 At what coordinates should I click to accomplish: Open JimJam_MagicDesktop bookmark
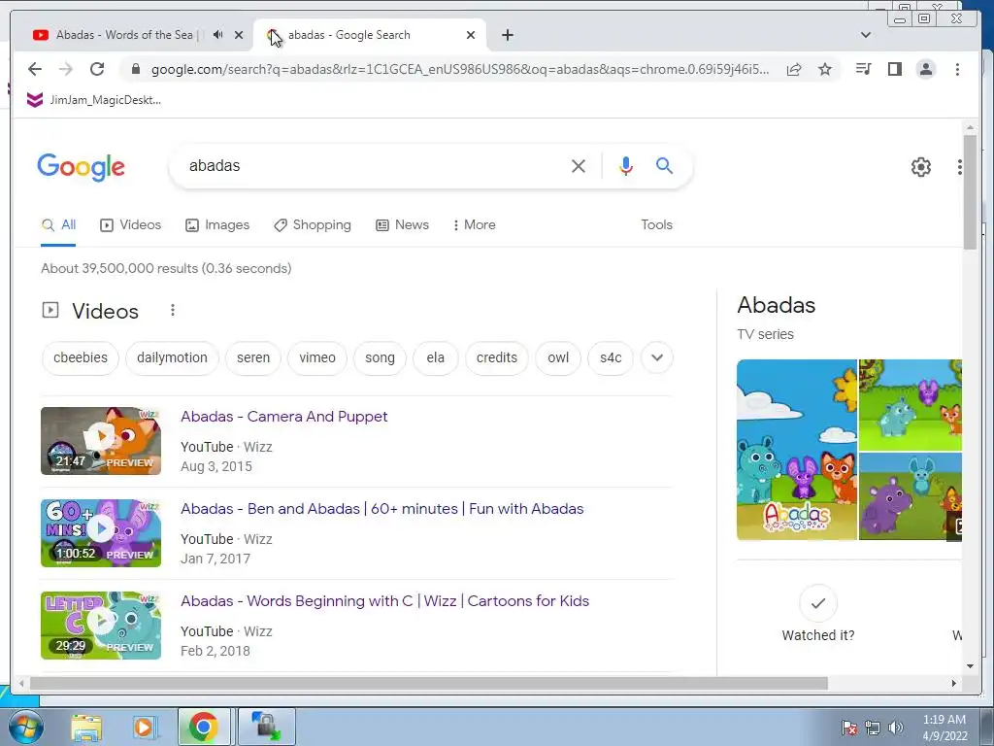tap(94, 100)
